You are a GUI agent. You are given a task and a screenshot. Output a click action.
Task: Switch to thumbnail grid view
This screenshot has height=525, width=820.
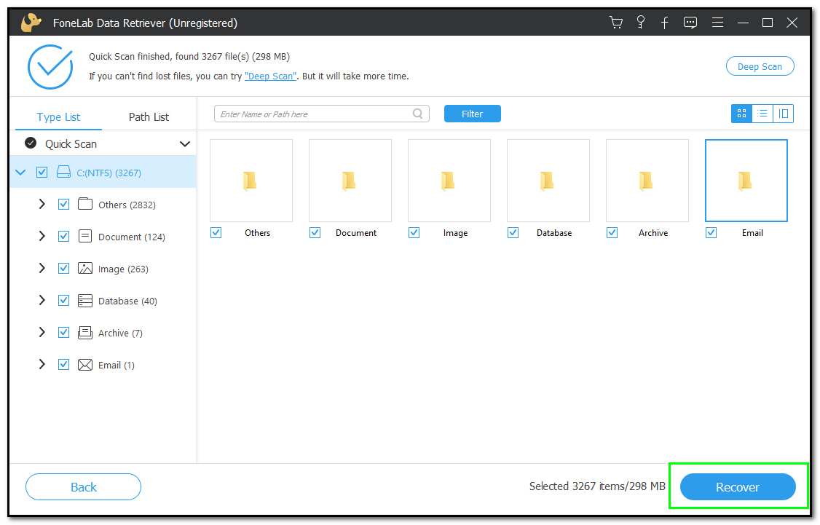tap(741, 114)
